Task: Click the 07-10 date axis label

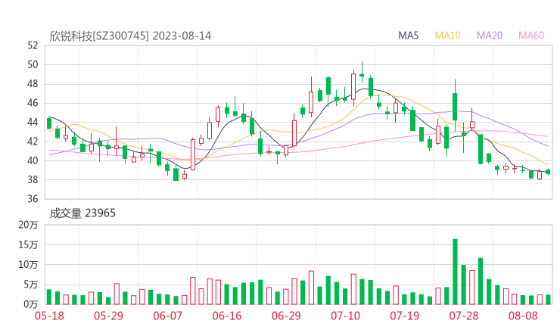Action: coord(345,316)
